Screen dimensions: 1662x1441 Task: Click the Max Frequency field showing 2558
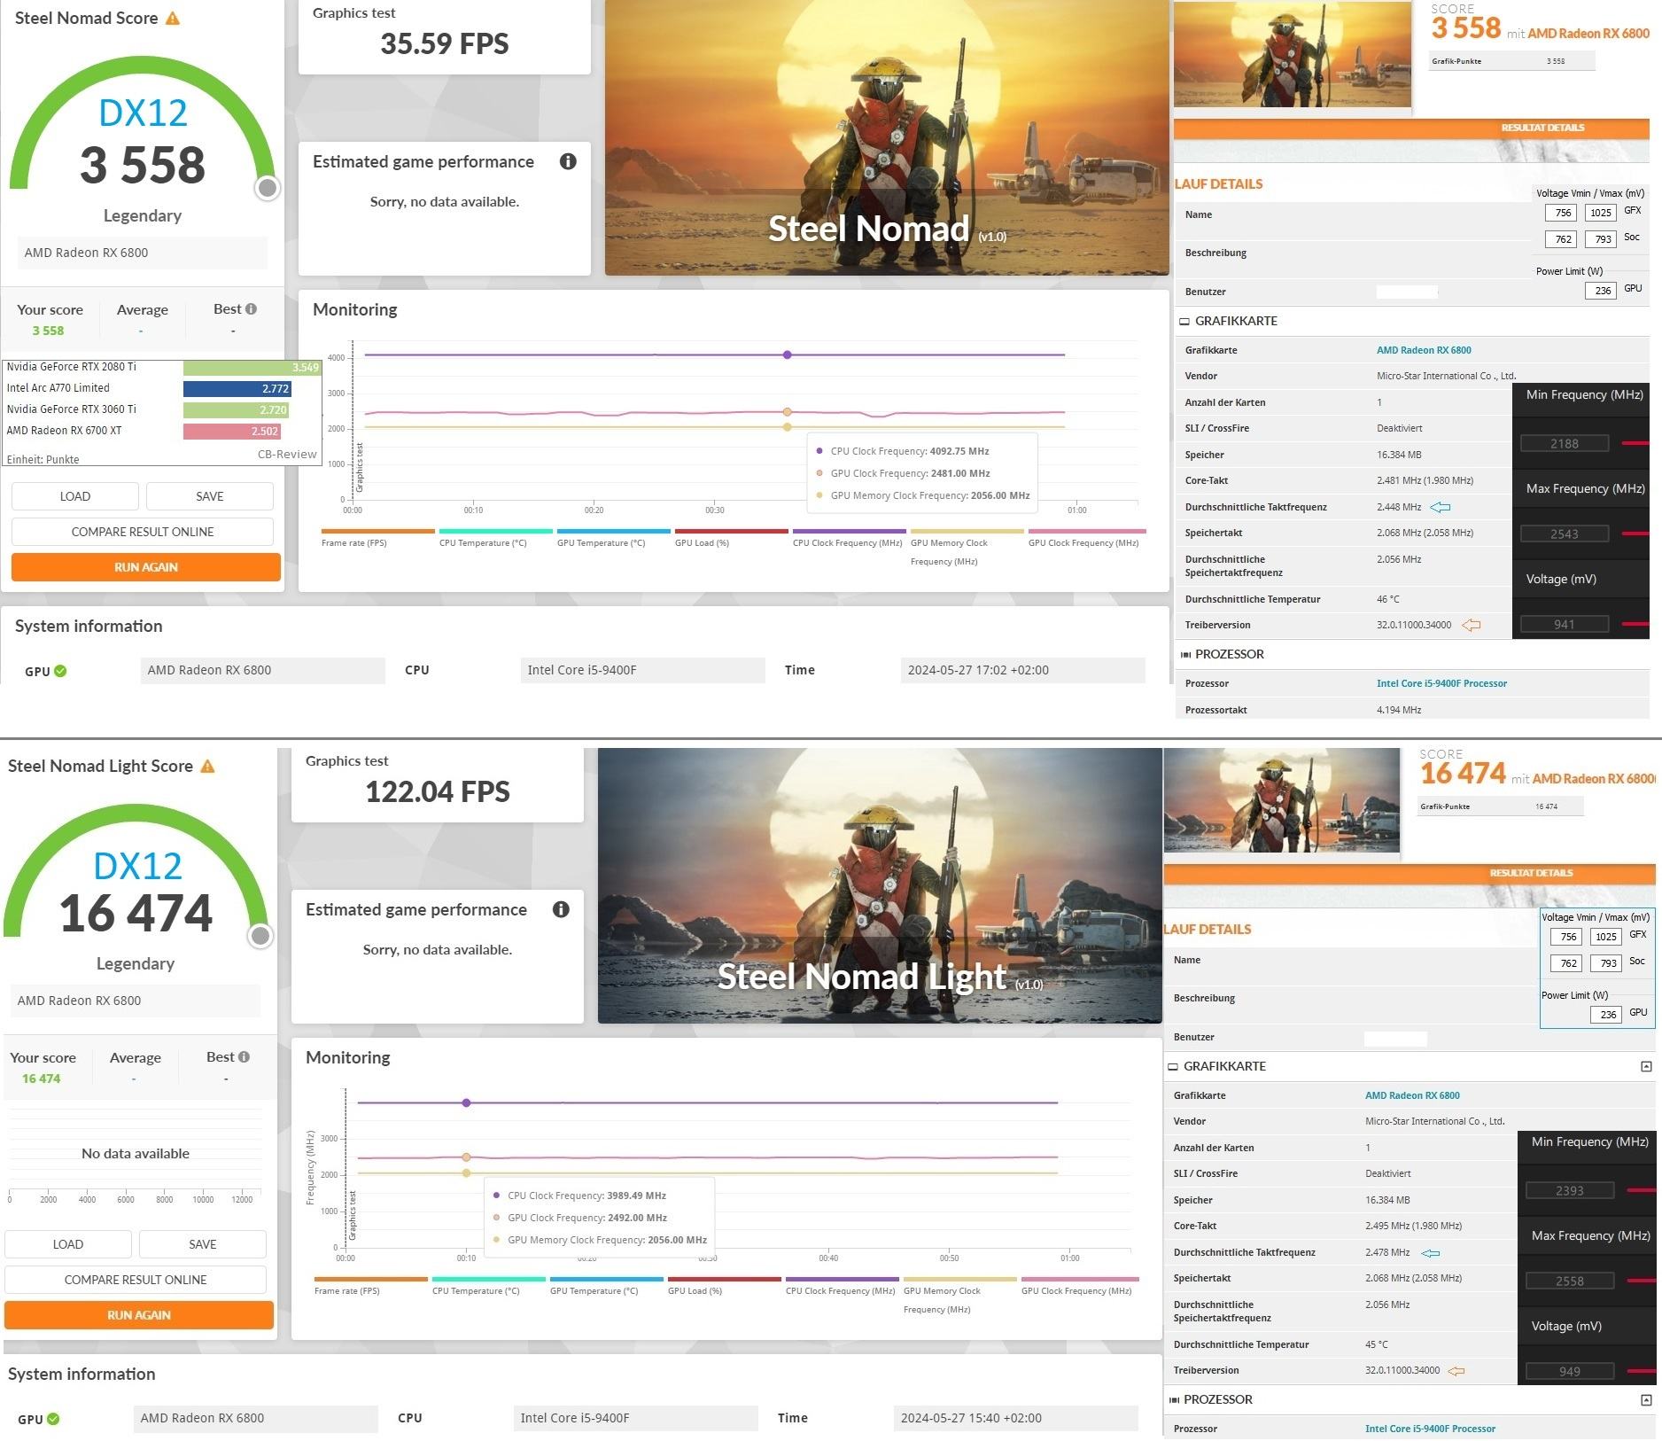pos(1570,1281)
